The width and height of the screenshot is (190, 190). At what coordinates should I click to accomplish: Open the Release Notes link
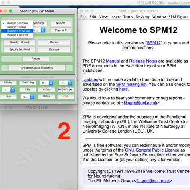point(143,61)
